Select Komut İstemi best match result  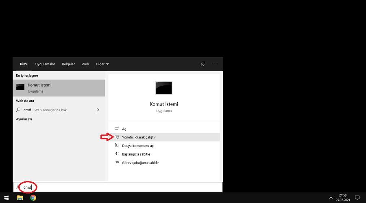tap(59, 88)
